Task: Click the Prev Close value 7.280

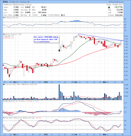Action: tap(16, 15)
